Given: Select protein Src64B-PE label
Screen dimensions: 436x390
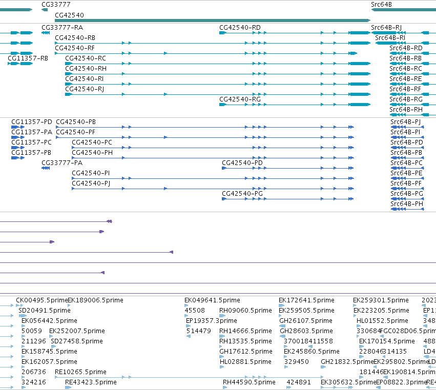Looking at the screenshot, I should click(406, 173).
